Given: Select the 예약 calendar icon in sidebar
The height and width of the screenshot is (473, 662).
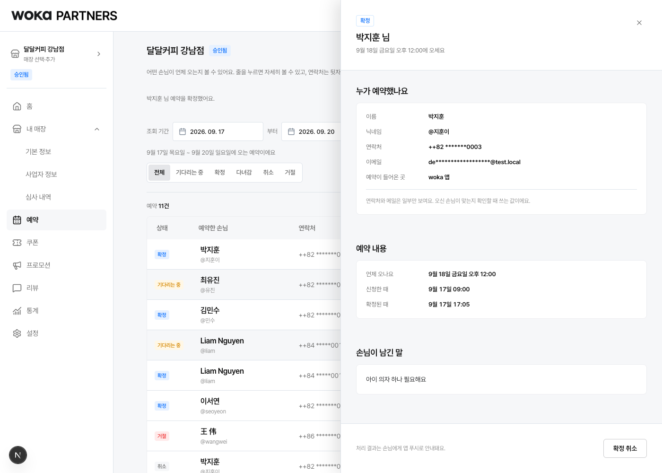Looking at the screenshot, I should click(x=17, y=220).
